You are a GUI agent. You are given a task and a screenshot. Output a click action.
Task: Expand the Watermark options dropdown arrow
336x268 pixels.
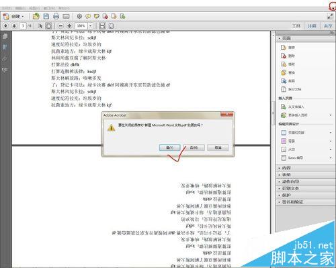[x=331, y=149]
